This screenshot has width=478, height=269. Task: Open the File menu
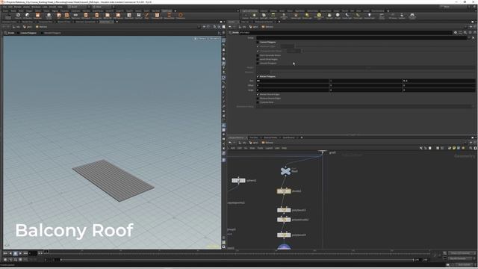(x=5, y=7)
